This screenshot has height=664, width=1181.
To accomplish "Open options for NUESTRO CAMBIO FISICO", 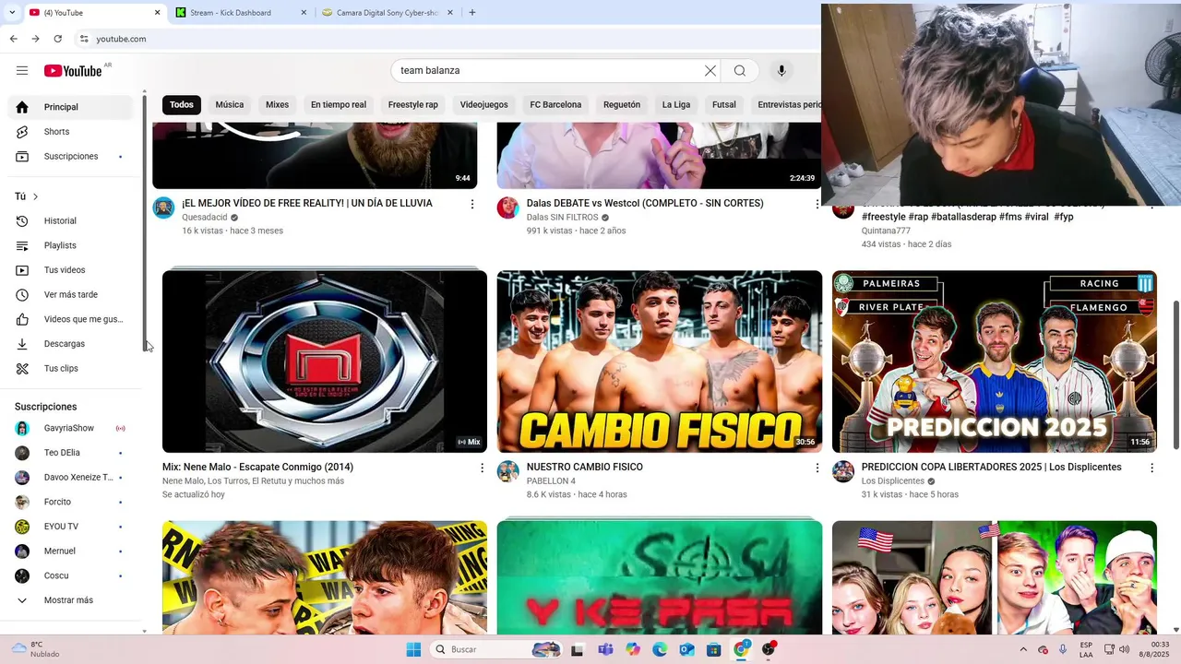I will click(x=817, y=468).
